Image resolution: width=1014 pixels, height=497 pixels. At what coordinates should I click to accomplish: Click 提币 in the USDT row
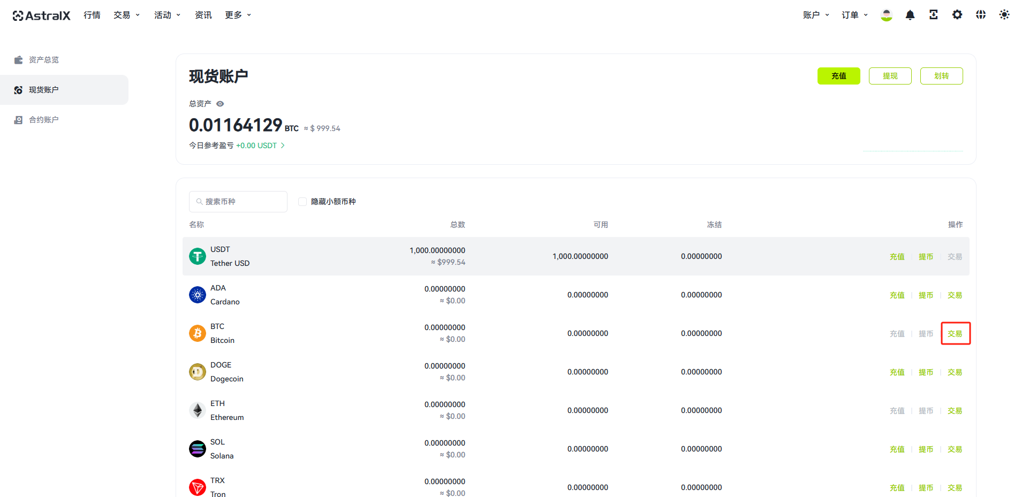(926, 257)
